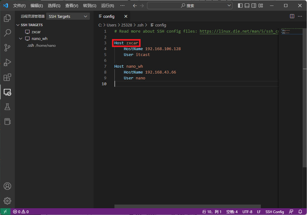Open the Testing flask icon
This screenshot has height=215, width=307.
click(7, 107)
